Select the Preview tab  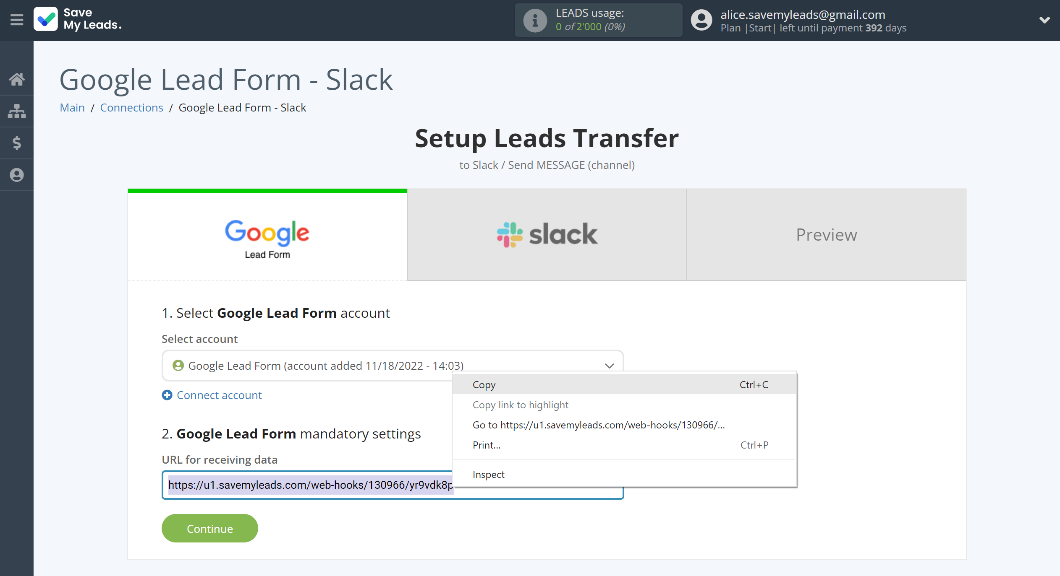click(827, 234)
